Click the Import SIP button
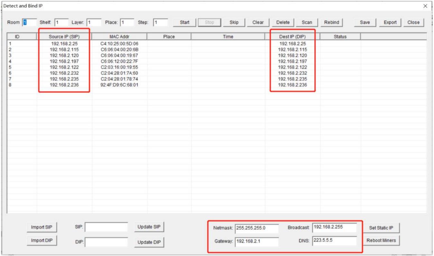Viewport: 434px width, 256px height. (x=42, y=227)
